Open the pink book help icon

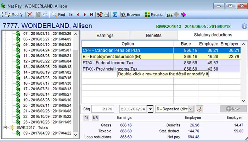point(183,15)
